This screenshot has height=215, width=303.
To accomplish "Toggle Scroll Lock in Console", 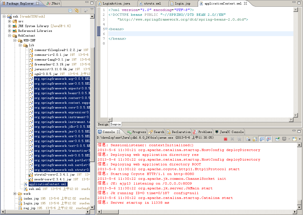I will pyautogui.click(x=255, y=139).
